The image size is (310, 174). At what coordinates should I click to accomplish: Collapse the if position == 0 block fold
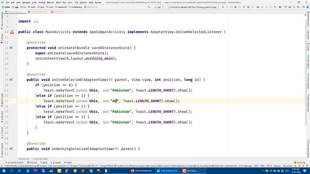(17, 85)
